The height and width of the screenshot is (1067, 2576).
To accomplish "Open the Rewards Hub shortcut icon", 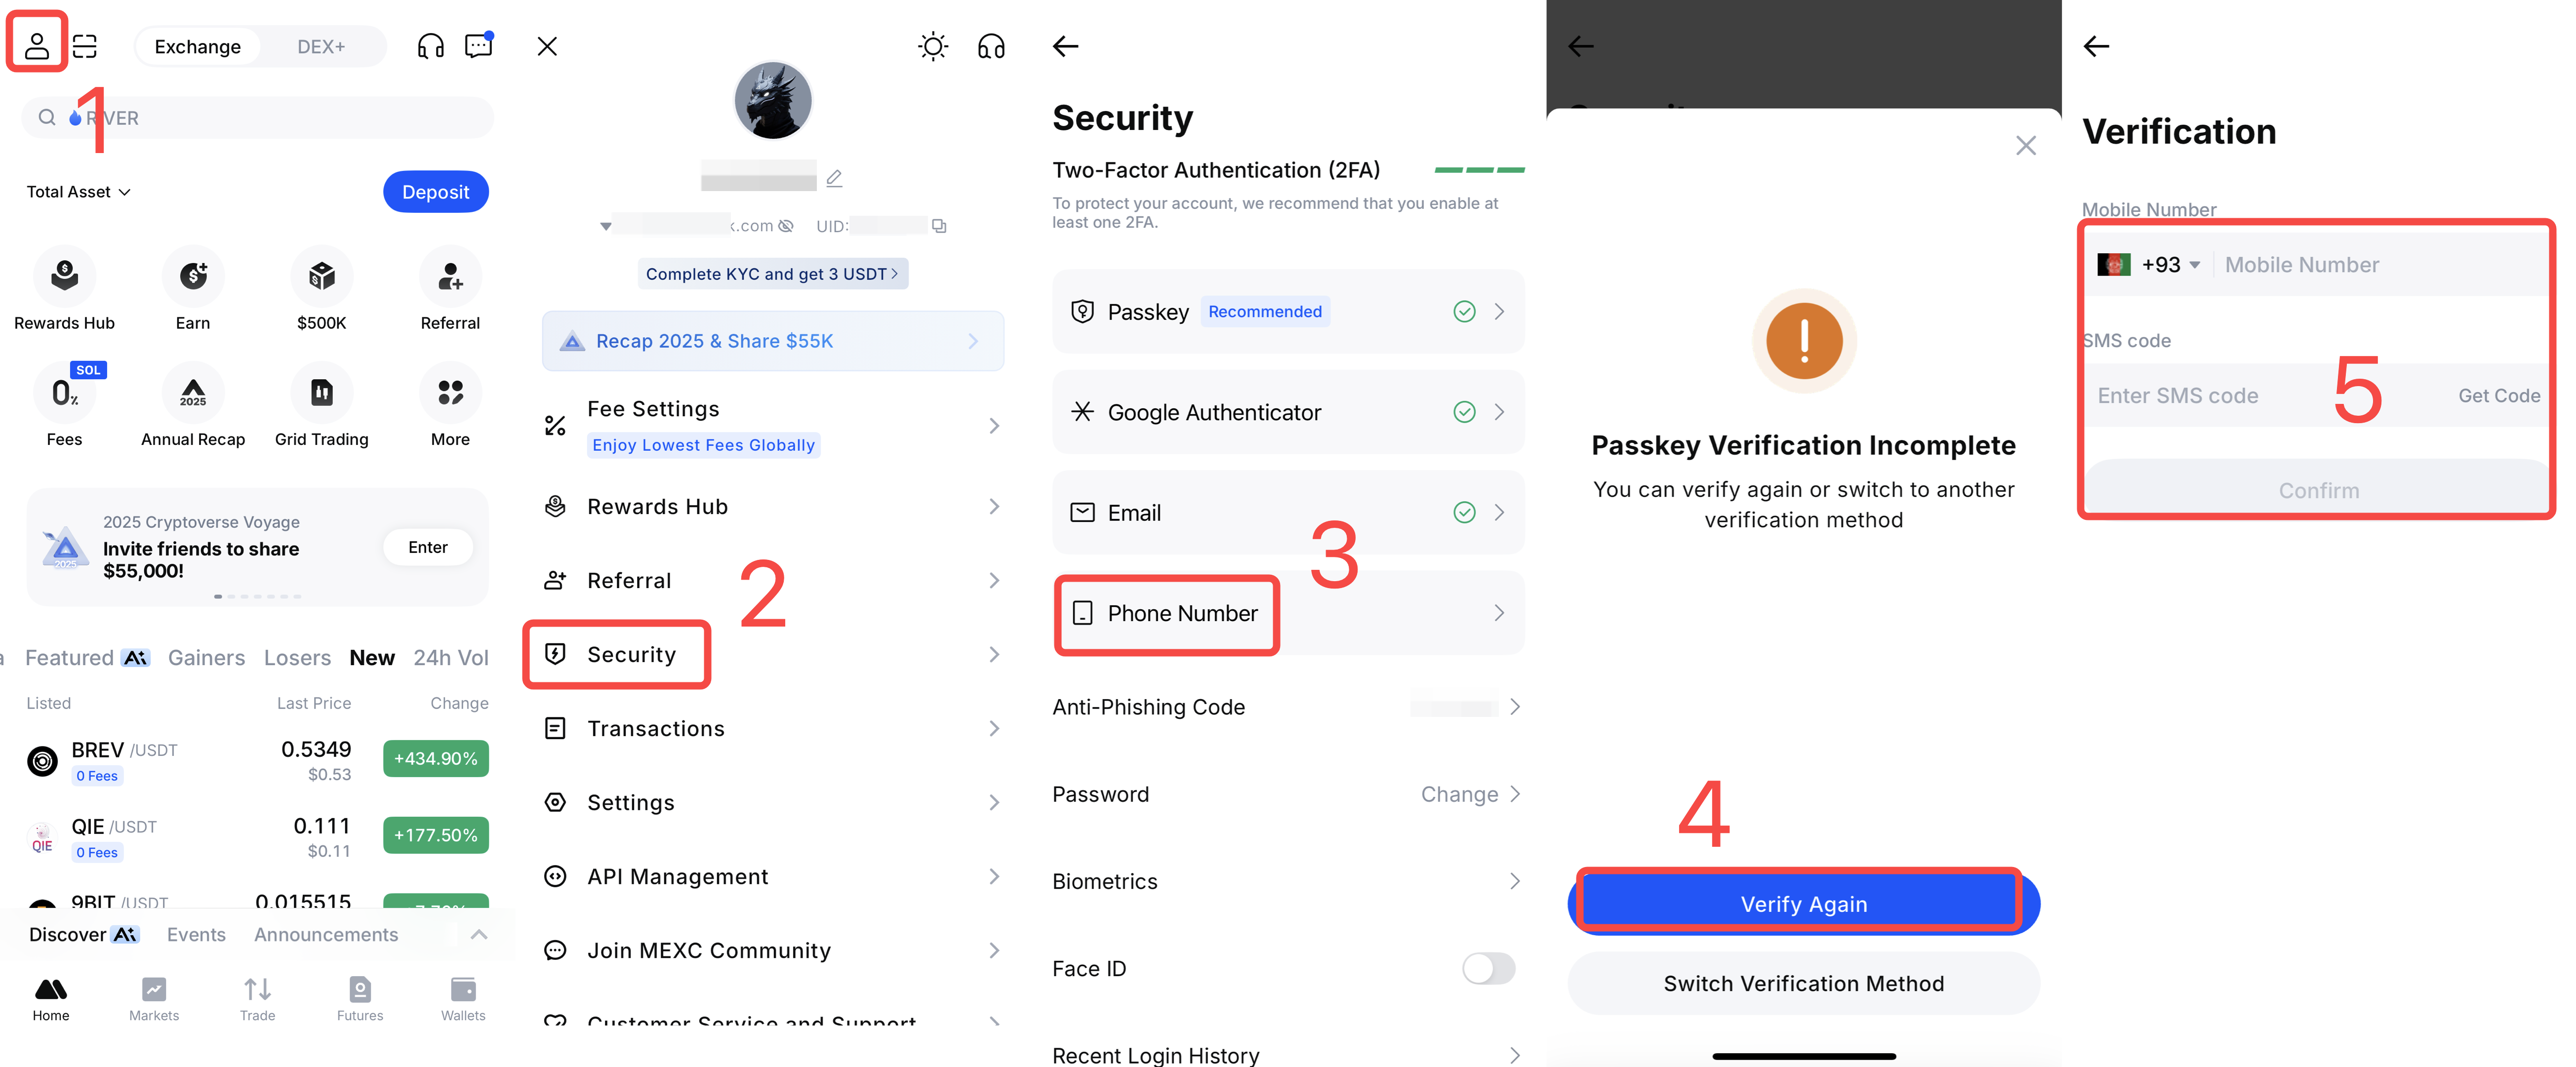I will [64, 277].
